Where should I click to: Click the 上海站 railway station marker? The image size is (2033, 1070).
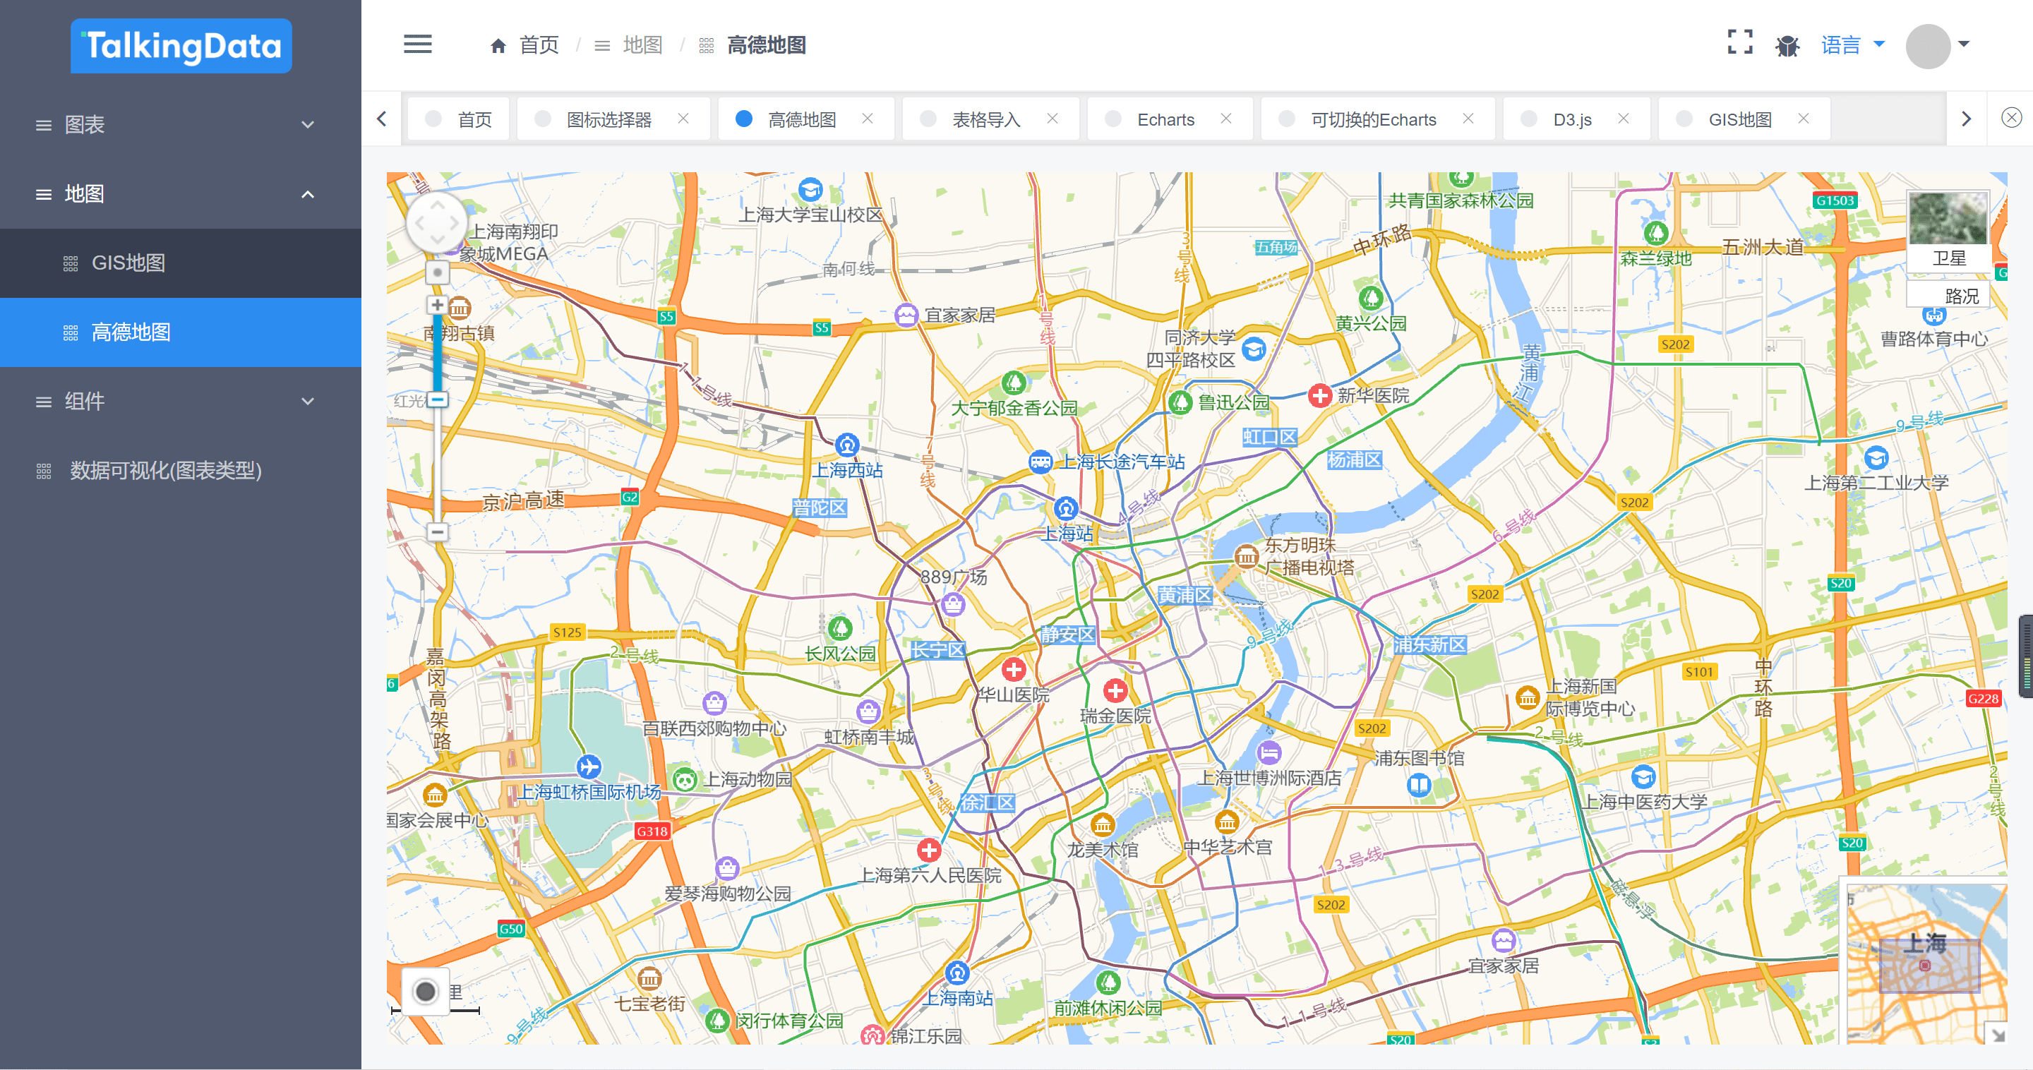(1066, 508)
